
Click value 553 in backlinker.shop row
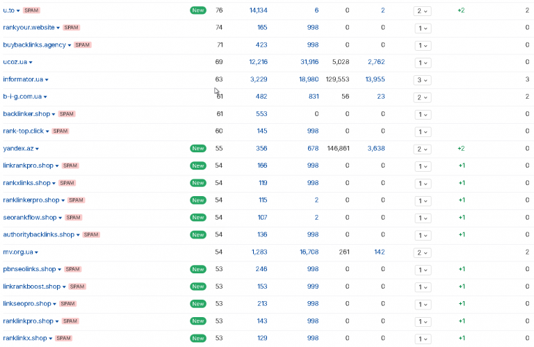point(261,114)
